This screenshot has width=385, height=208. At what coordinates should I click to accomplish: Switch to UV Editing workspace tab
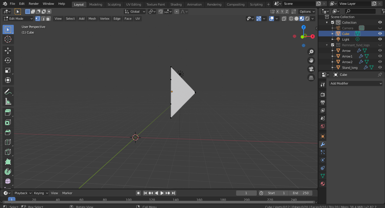134,4
